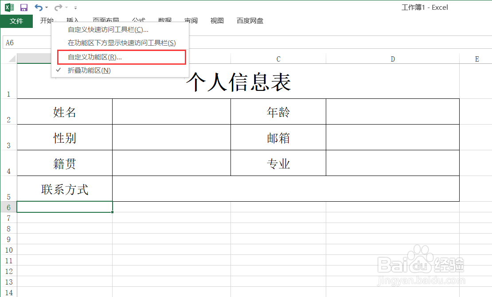Click the 年龄 cell
Viewport: 492px width, 297px height.
click(x=278, y=112)
